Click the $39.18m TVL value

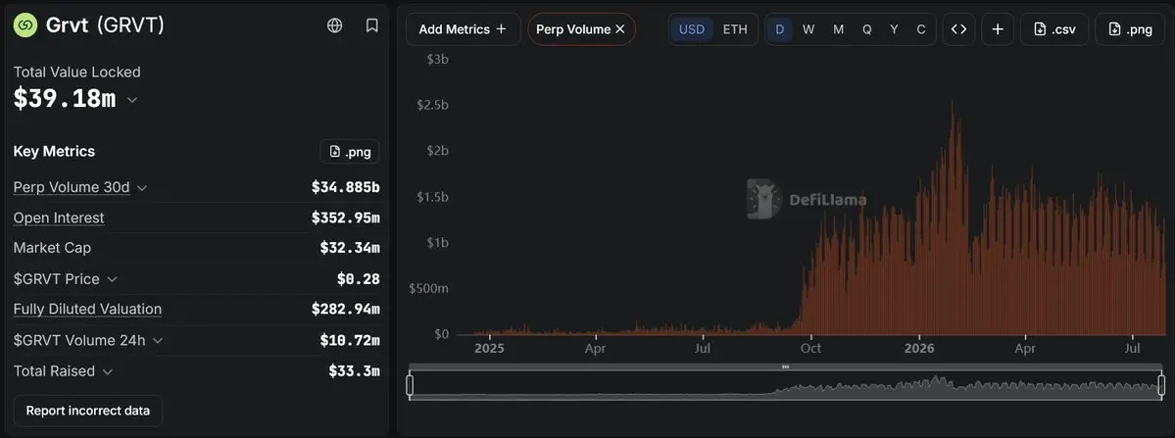click(x=65, y=99)
